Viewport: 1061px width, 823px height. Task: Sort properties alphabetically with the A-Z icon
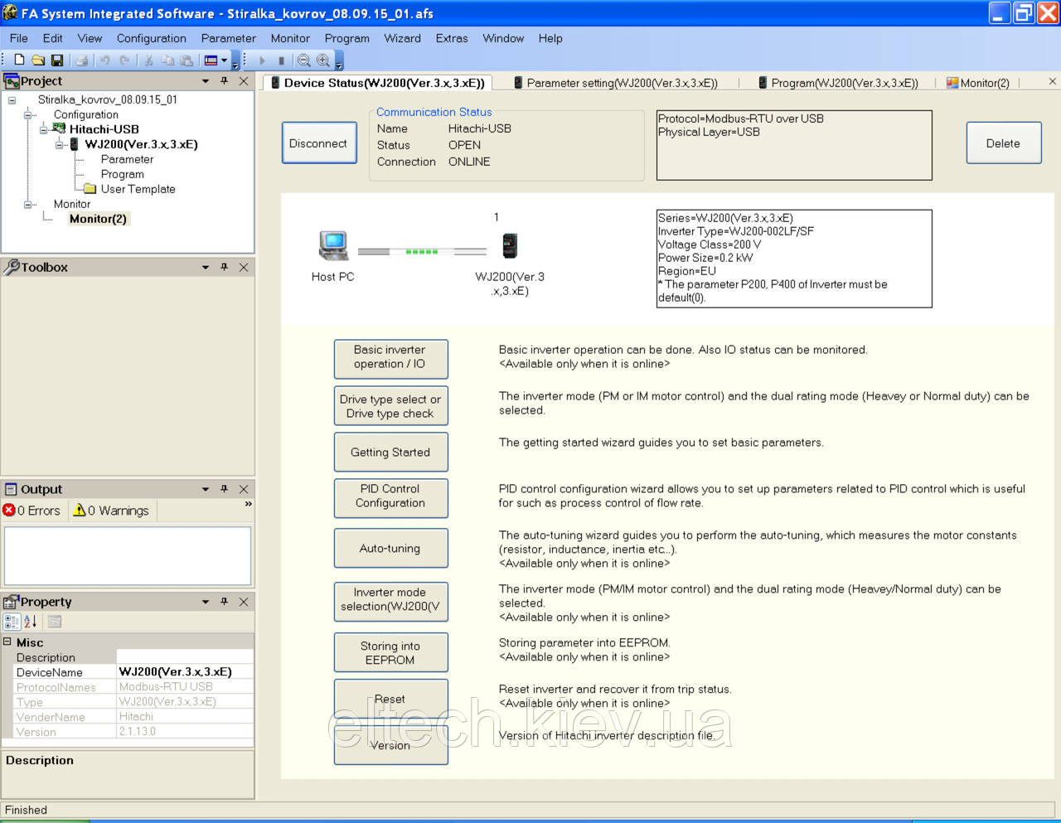pyautogui.click(x=31, y=622)
